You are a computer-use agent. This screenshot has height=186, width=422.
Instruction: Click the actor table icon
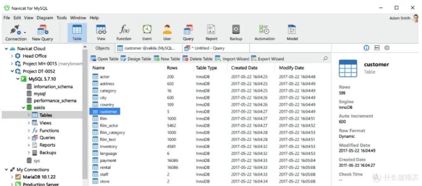95,77
